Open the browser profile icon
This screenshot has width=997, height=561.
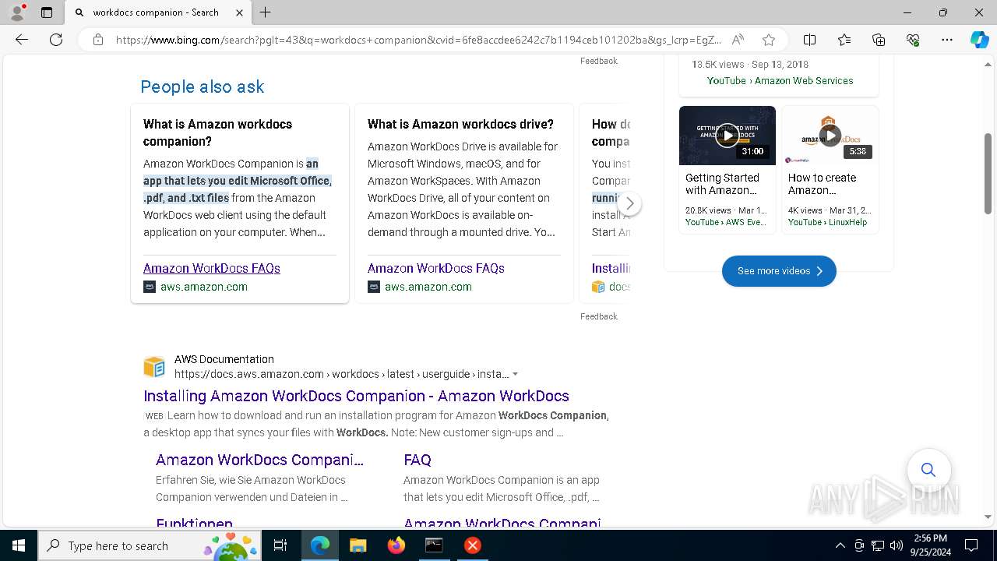17,12
